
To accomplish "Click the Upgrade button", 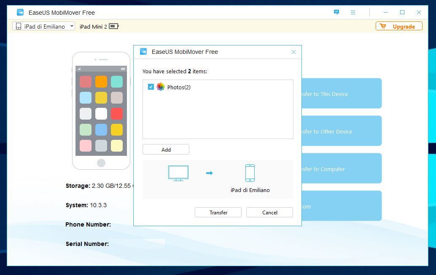I will click(x=399, y=27).
